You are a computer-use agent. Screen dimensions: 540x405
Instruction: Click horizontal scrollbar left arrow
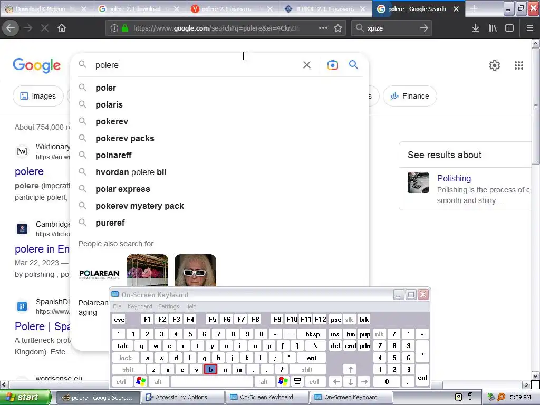pyautogui.click(x=4, y=384)
